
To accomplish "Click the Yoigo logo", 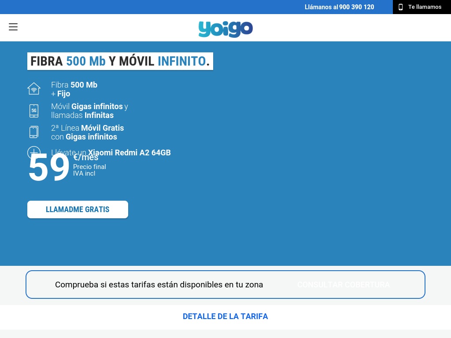I will click(x=225, y=29).
